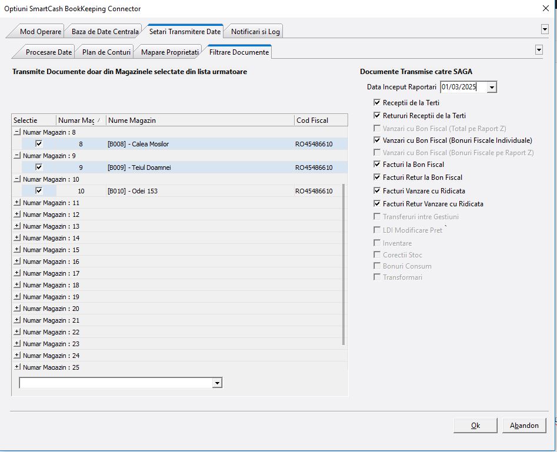Viewport: 557px width, 452px height.
Task: Close the Optiuni SmartCash BookKeeping Connector window
Action: pos(546,8)
